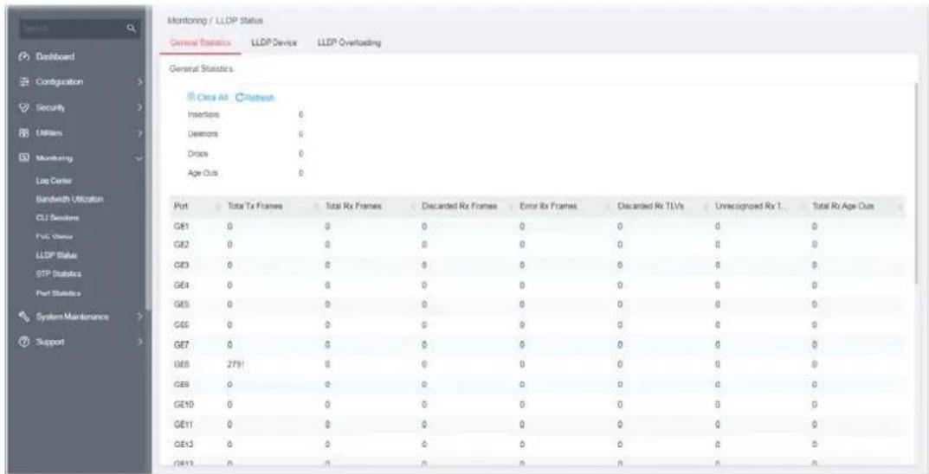Switch to the LLDP Device tab
The width and height of the screenshot is (929, 474).
click(274, 42)
